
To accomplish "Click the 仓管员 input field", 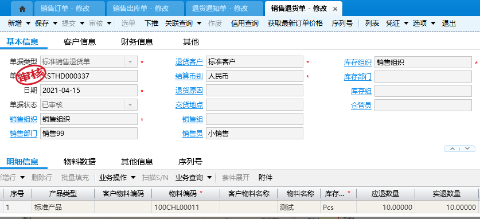I will point(423,105).
